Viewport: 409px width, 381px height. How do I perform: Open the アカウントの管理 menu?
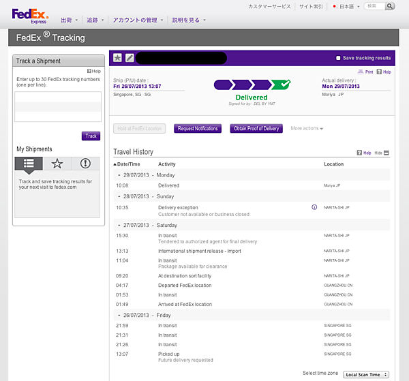coord(138,20)
